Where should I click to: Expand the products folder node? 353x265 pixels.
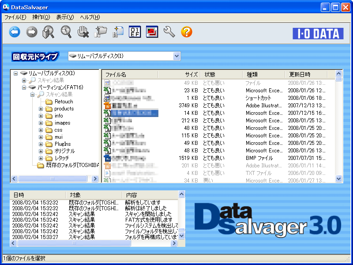point(41,109)
